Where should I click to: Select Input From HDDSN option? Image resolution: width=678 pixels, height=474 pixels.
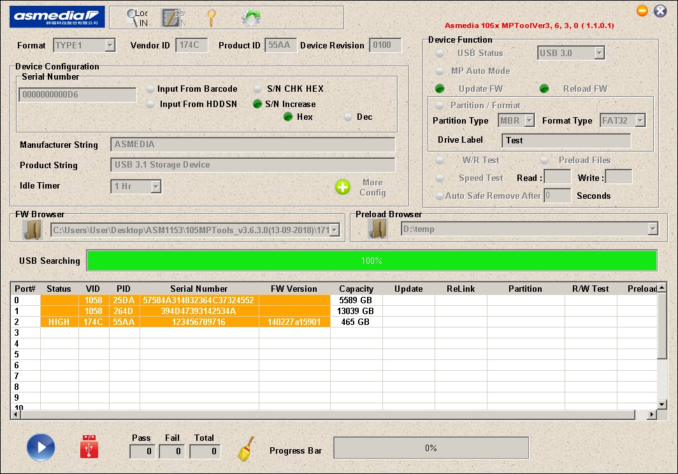pos(150,104)
